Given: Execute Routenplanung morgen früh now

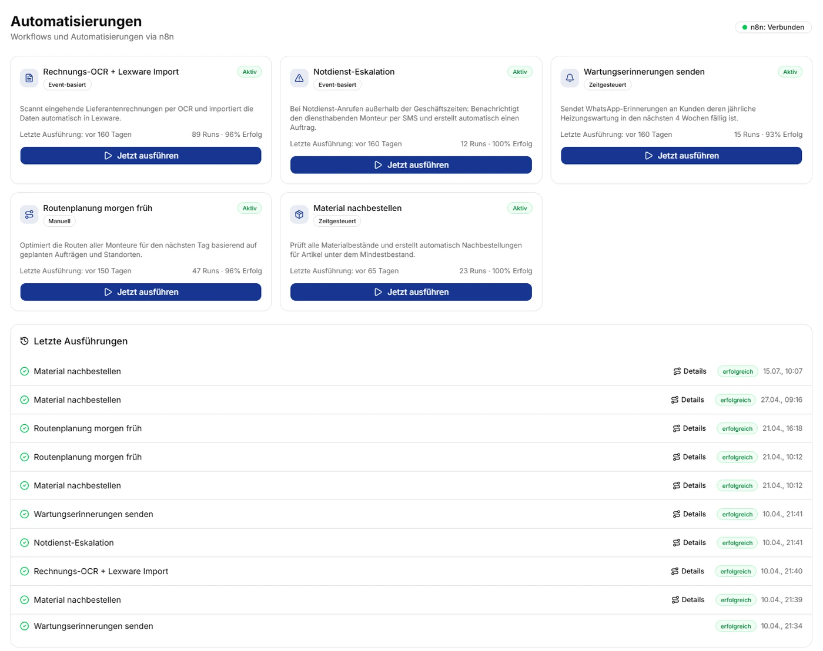Looking at the screenshot, I should coord(141,292).
